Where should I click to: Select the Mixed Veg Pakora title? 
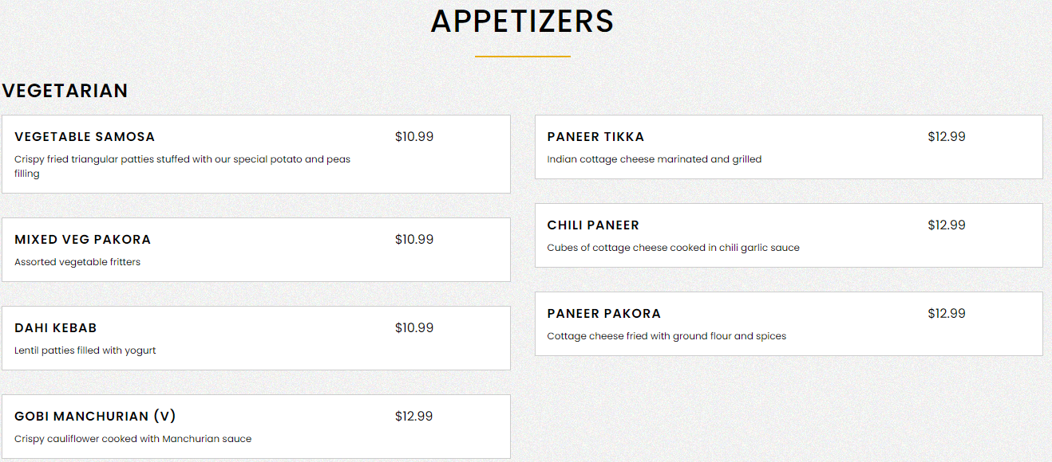pyautogui.click(x=82, y=240)
